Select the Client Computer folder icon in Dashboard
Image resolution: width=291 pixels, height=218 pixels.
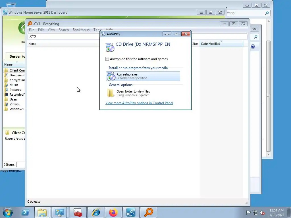(x=6, y=70)
